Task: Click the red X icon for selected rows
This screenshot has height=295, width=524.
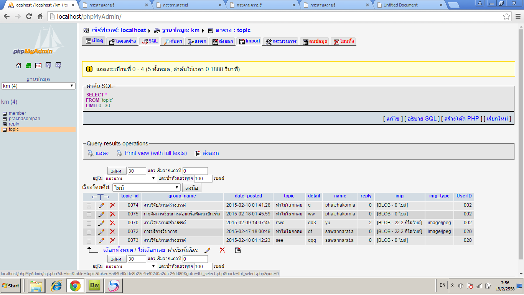Action: click(x=222, y=250)
